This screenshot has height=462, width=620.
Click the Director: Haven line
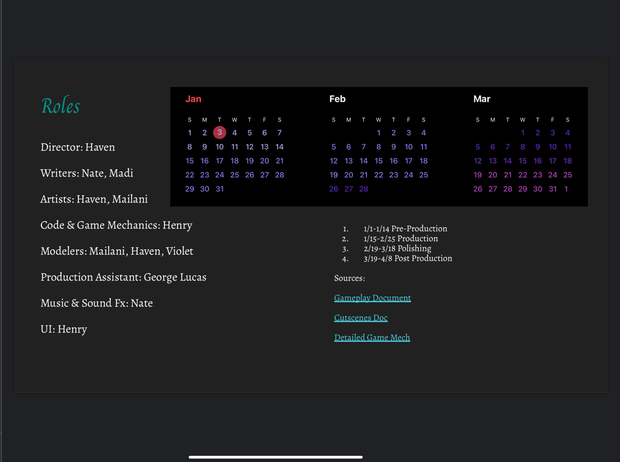tap(78, 147)
